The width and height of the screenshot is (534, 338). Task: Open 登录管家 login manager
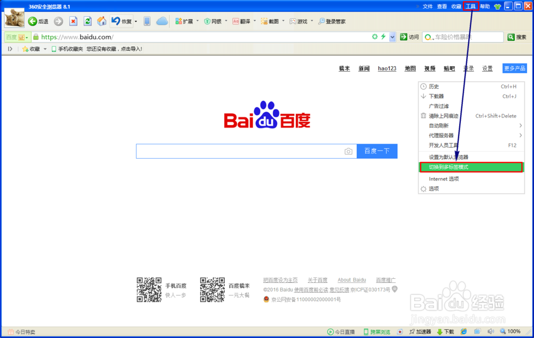(332, 21)
